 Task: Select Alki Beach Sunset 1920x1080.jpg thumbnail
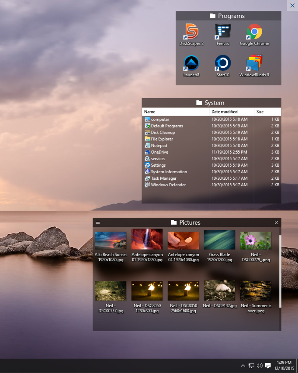pos(111,240)
